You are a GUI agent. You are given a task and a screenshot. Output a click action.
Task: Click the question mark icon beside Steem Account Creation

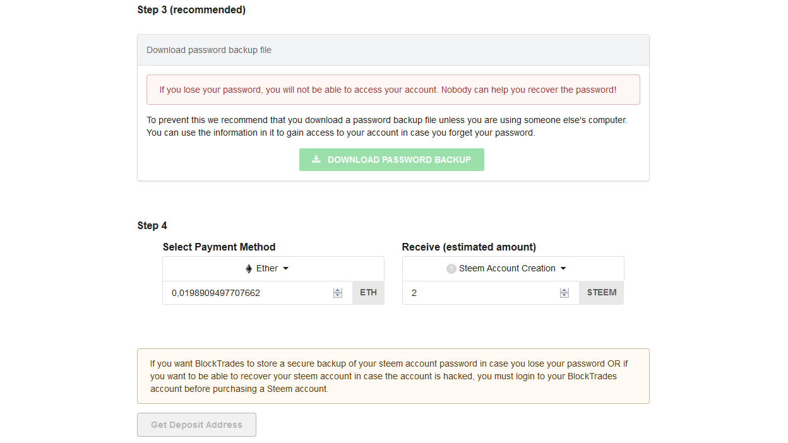[451, 269]
